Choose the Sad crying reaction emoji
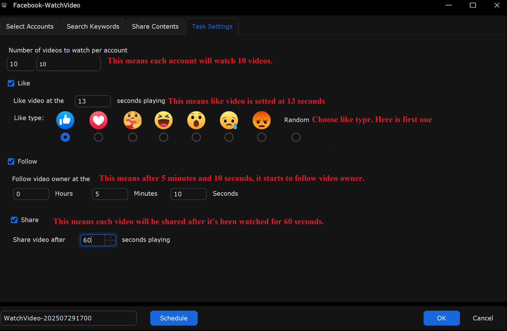This screenshot has height=331, width=507. [x=229, y=120]
